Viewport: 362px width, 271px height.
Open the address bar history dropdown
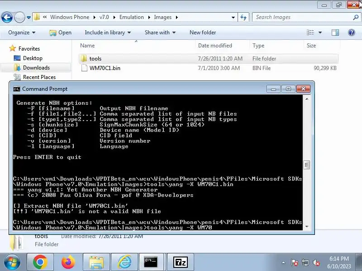233,17
